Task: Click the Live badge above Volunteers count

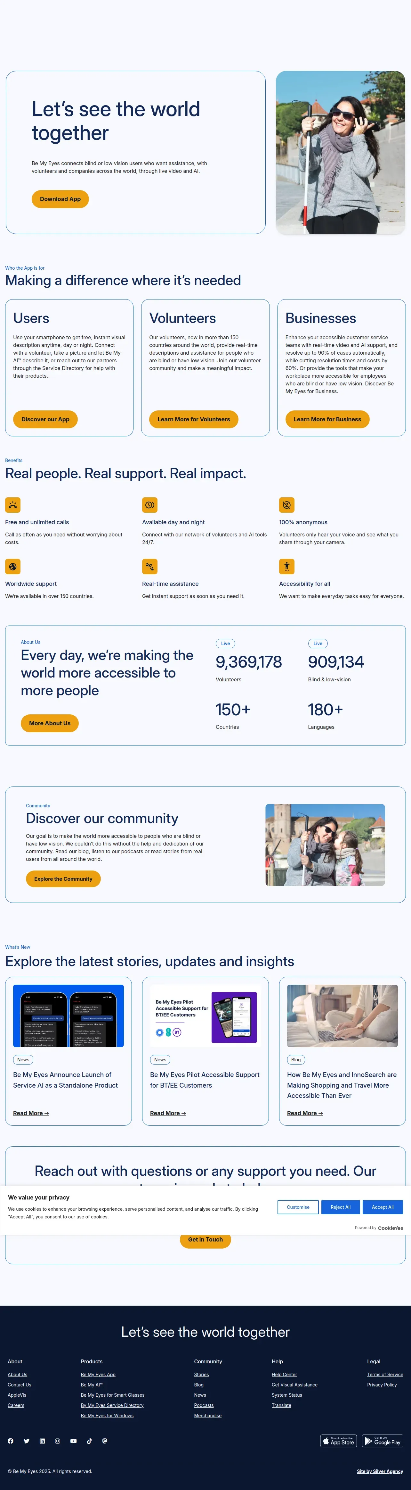Action: pos(225,643)
